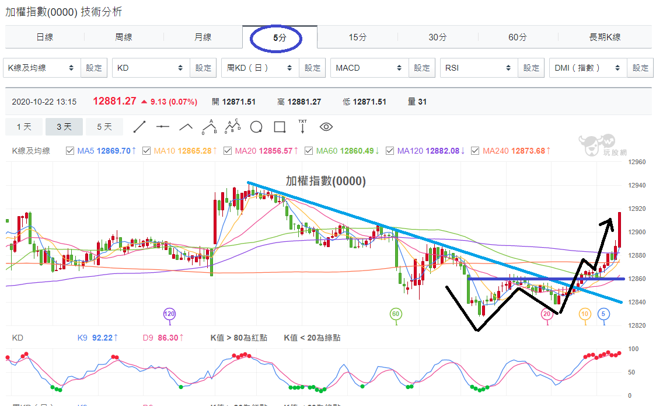Click the 開 12871.51 open value
Image resolution: width=656 pixels, height=406 pixels.
click(x=233, y=102)
